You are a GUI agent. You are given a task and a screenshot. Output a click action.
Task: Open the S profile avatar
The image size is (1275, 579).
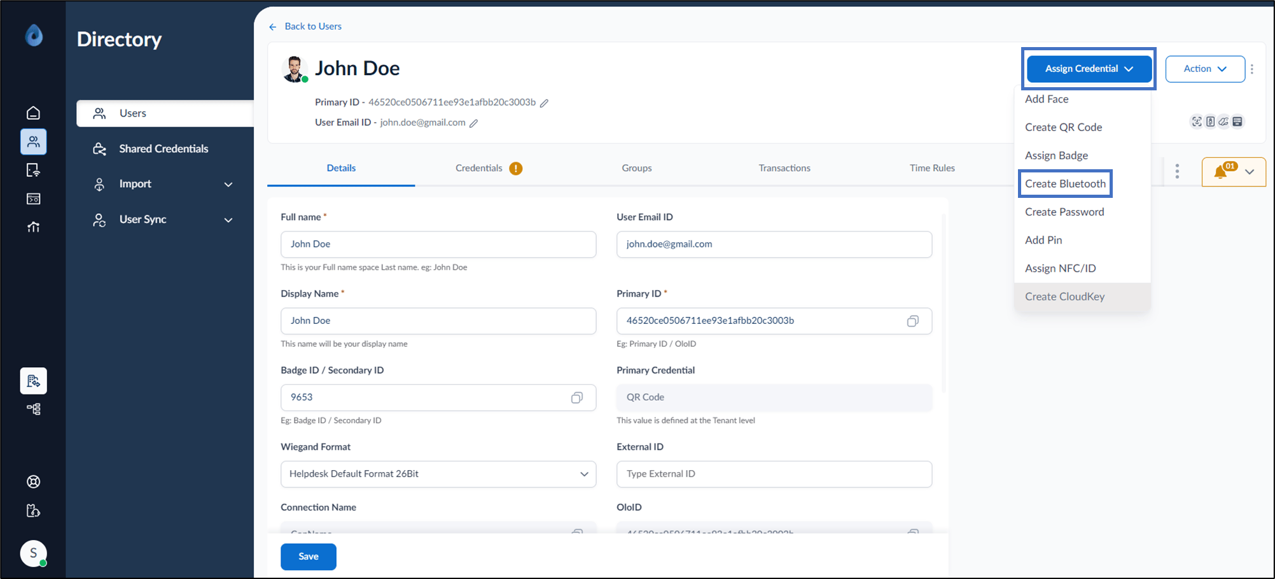pyautogui.click(x=33, y=553)
